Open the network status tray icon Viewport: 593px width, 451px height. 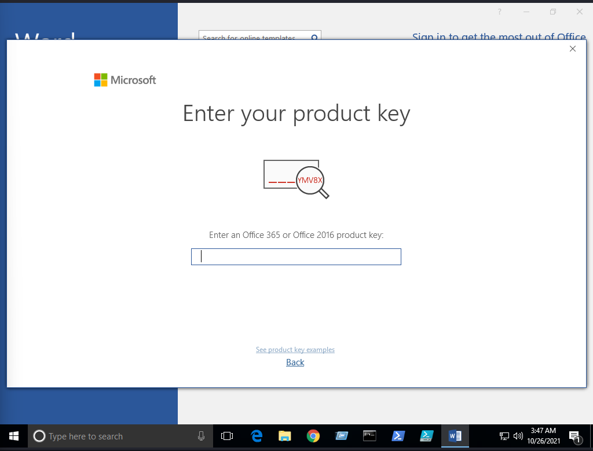point(504,437)
